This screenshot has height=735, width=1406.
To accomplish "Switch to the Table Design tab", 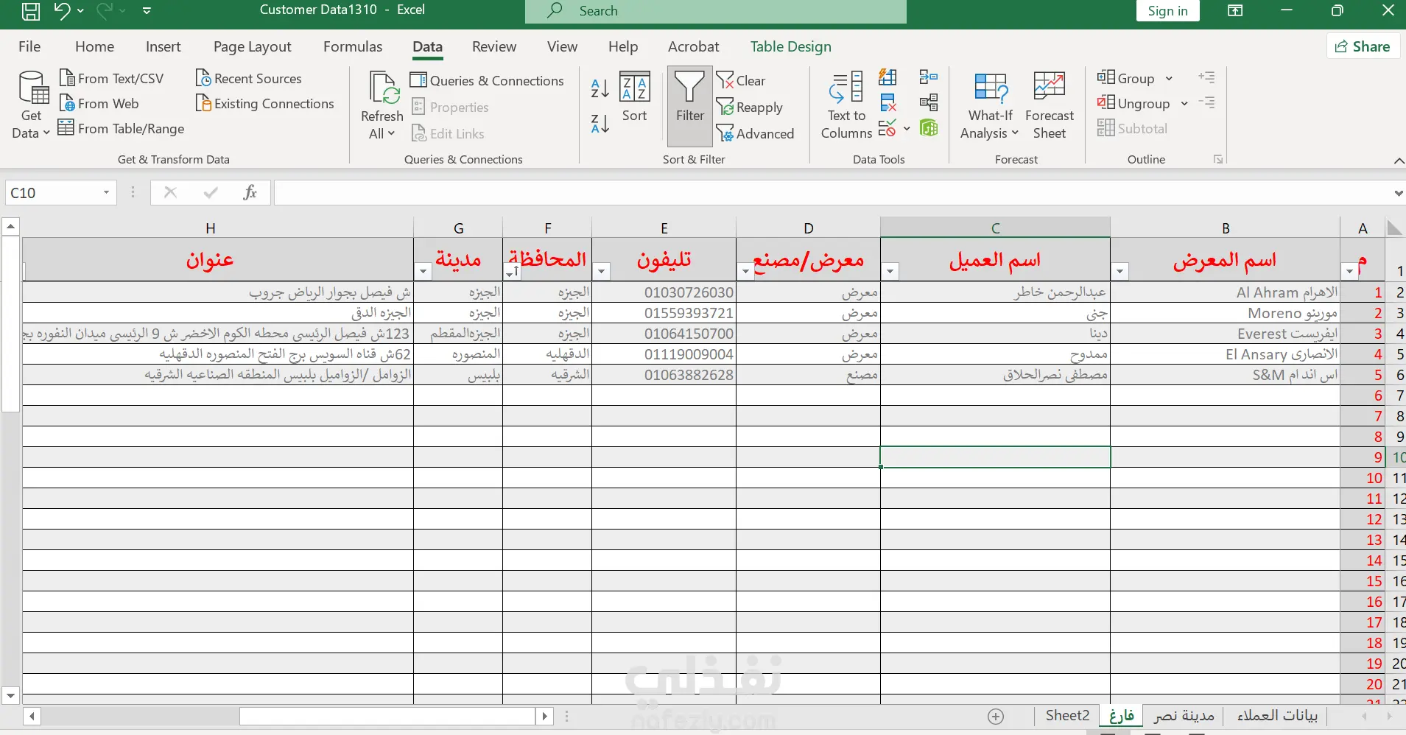I will click(x=790, y=46).
